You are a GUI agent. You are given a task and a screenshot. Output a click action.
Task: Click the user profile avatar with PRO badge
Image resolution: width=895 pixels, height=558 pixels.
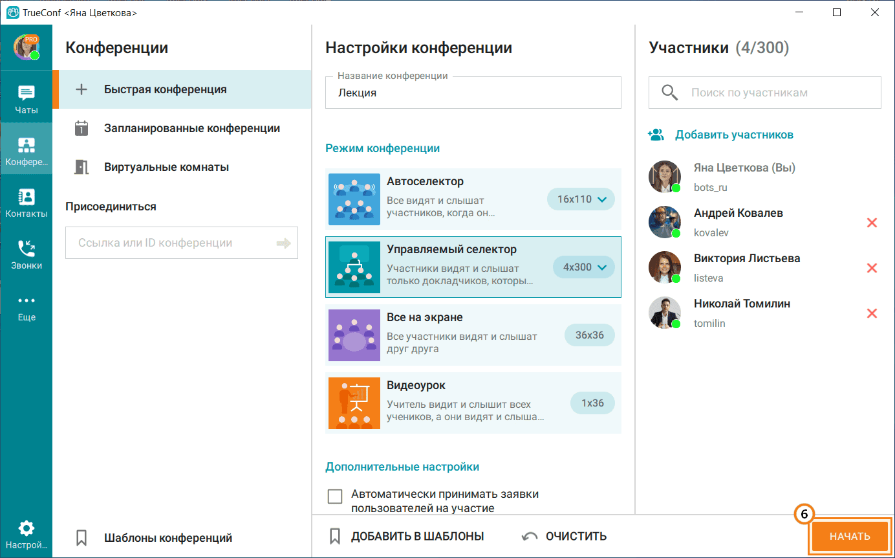pos(27,47)
